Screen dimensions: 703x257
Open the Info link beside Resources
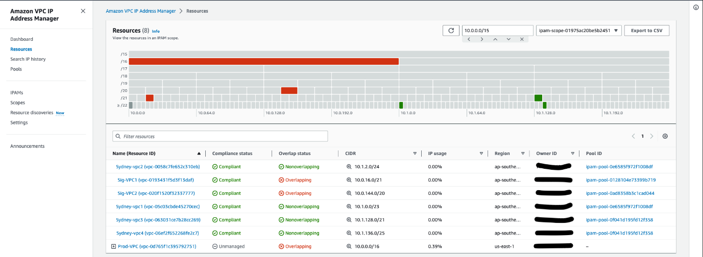pos(156,31)
